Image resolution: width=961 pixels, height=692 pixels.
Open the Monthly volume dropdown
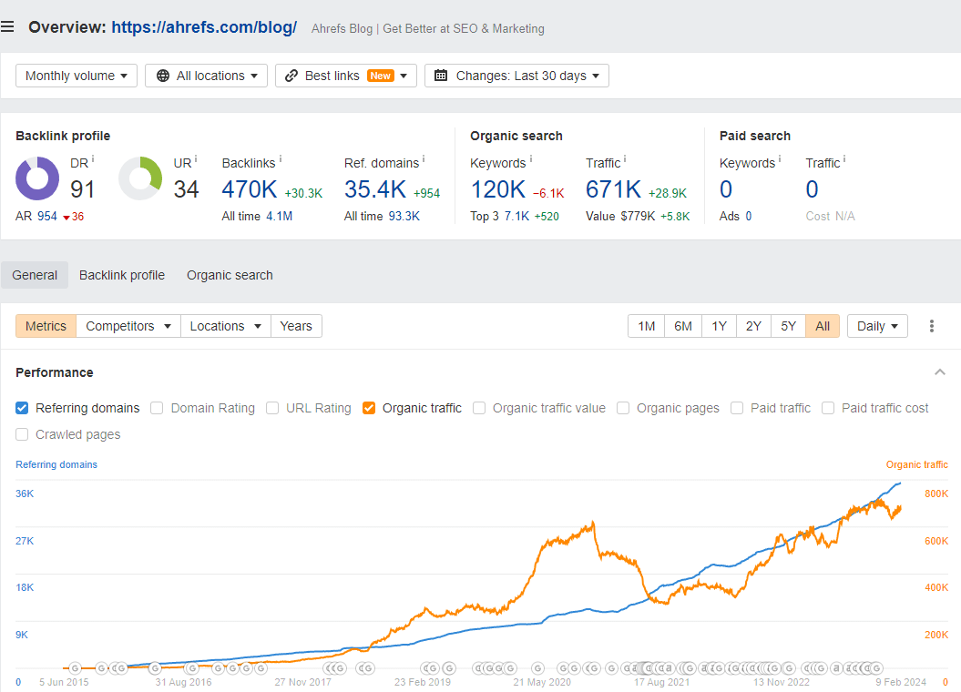point(76,76)
